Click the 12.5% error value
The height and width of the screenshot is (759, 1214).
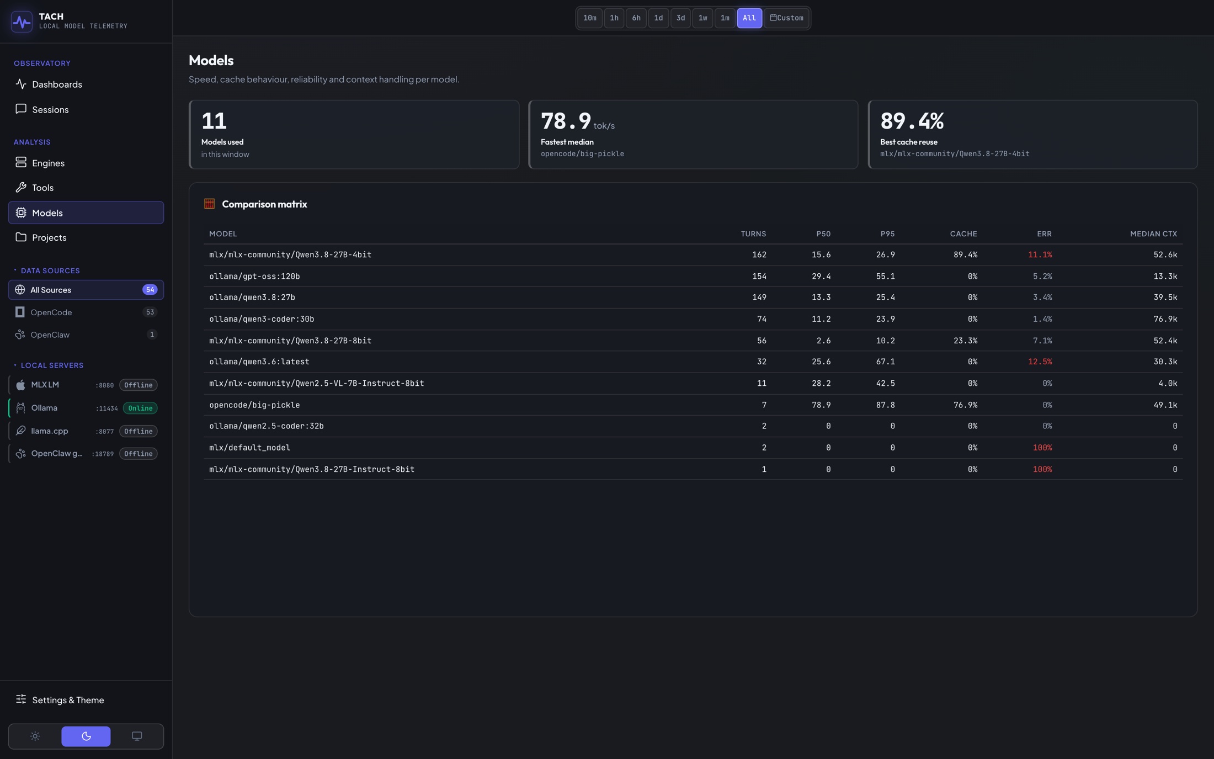tap(1040, 362)
